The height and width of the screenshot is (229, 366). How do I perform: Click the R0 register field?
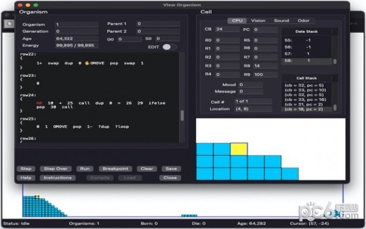point(227,40)
